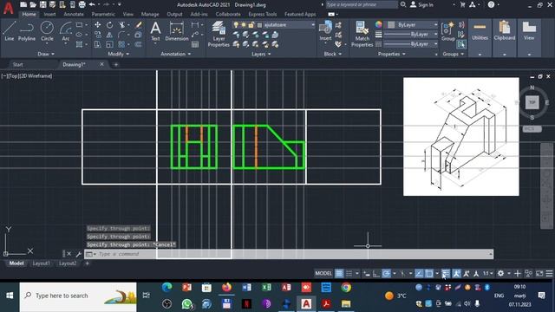This screenshot has height=312, width=555.
Task: Choose the Rotate tool in Modify panel
Action: click(x=110, y=25)
